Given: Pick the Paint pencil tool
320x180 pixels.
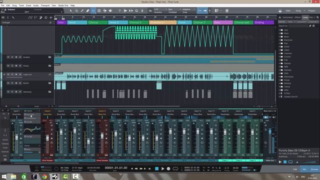Looking at the screenshot, I should [x=82, y=10].
